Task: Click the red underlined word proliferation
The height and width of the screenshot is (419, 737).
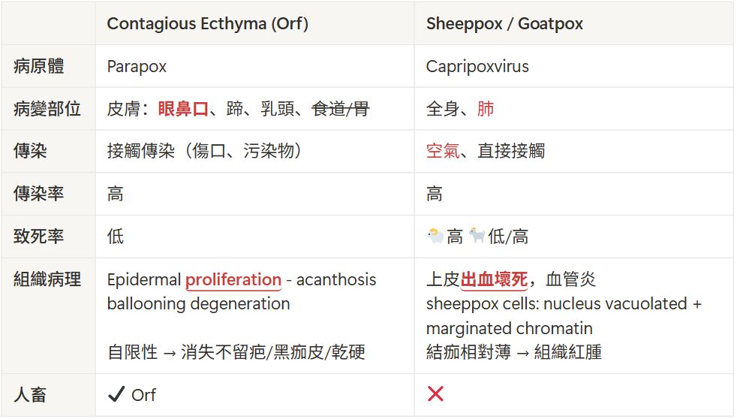Action: coord(233,280)
